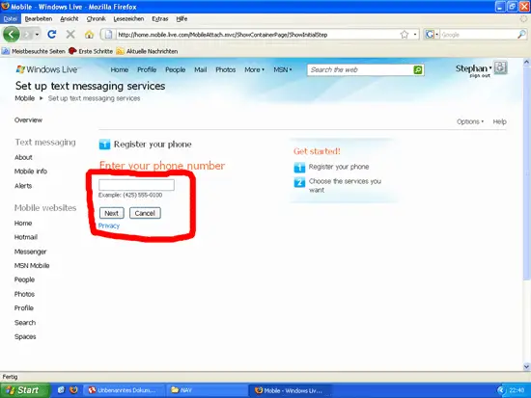Open People in the top navigation
The image size is (531, 398).
click(175, 69)
